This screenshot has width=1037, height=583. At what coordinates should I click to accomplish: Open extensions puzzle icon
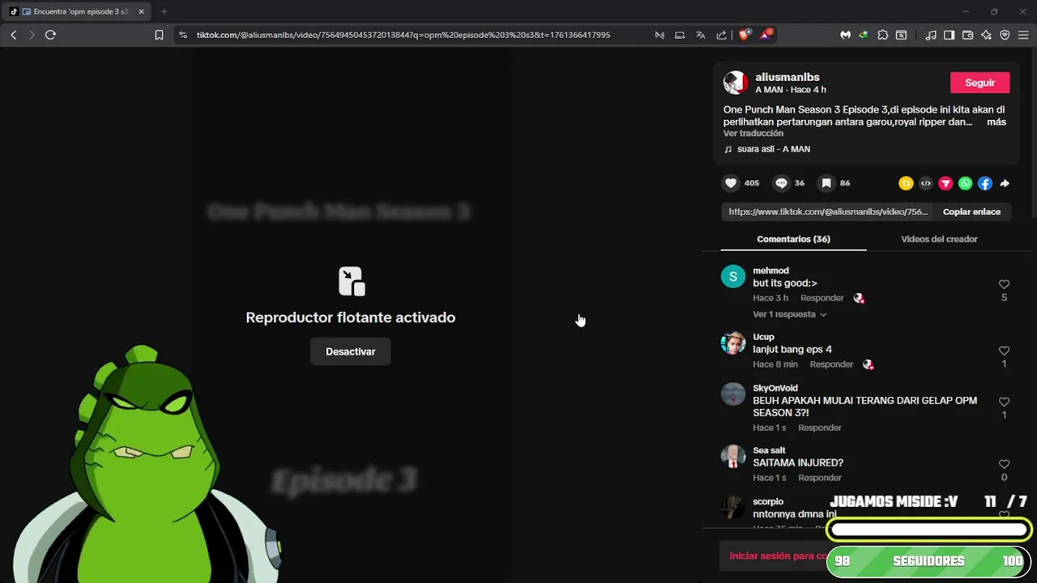(883, 35)
